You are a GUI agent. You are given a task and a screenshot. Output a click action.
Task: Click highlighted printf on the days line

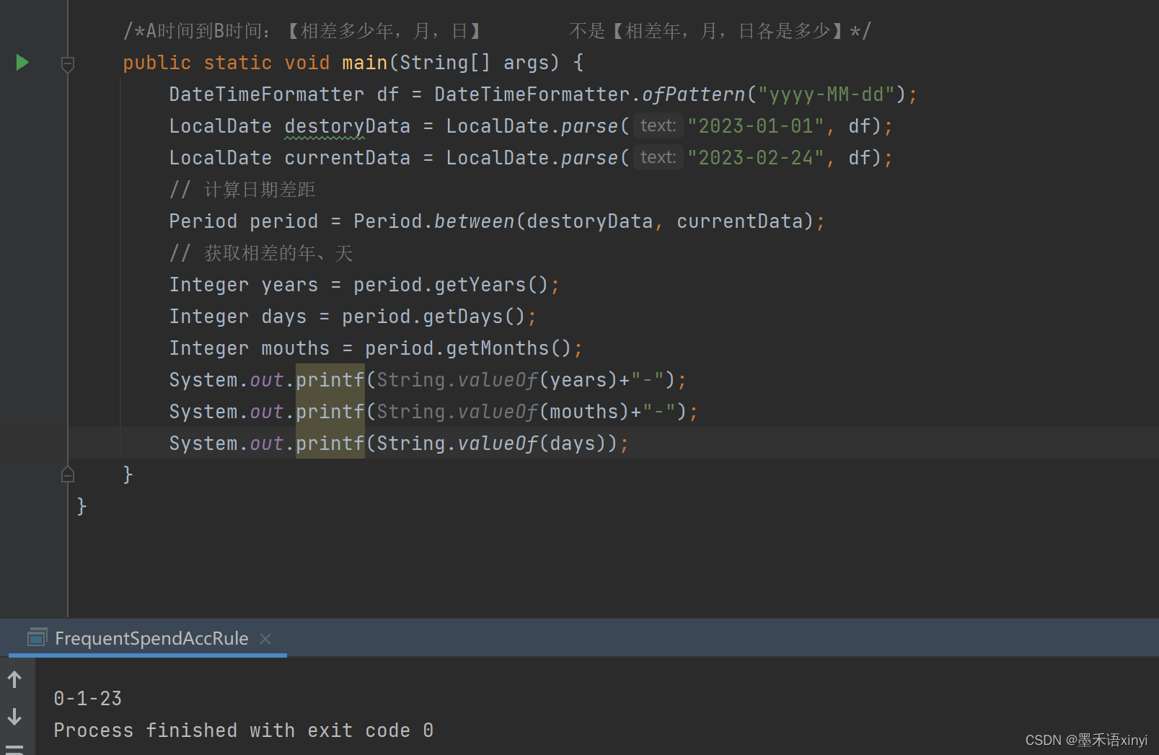[x=330, y=443]
